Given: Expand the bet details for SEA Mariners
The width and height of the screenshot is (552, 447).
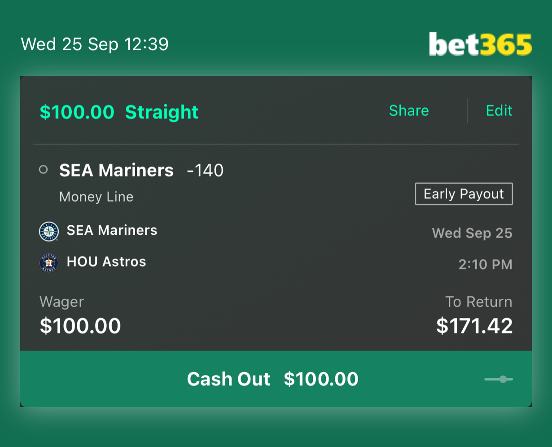Looking at the screenshot, I should pyautogui.click(x=116, y=170).
